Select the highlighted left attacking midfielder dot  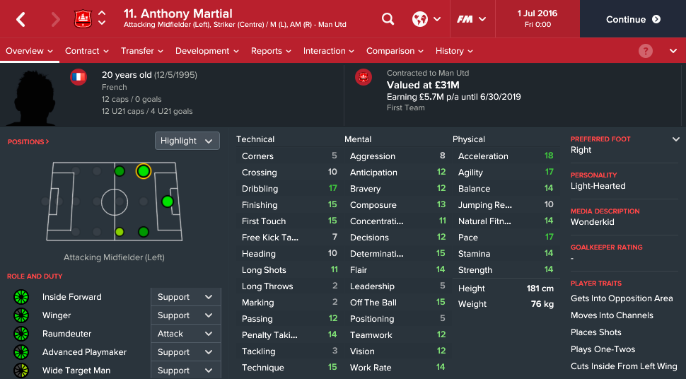click(x=144, y=171)
